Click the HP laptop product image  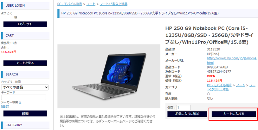[x=109, y=76]
